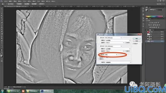Select the Horizontal Type tool
This screenshot has height=93, width=166.
click(2, 43)
